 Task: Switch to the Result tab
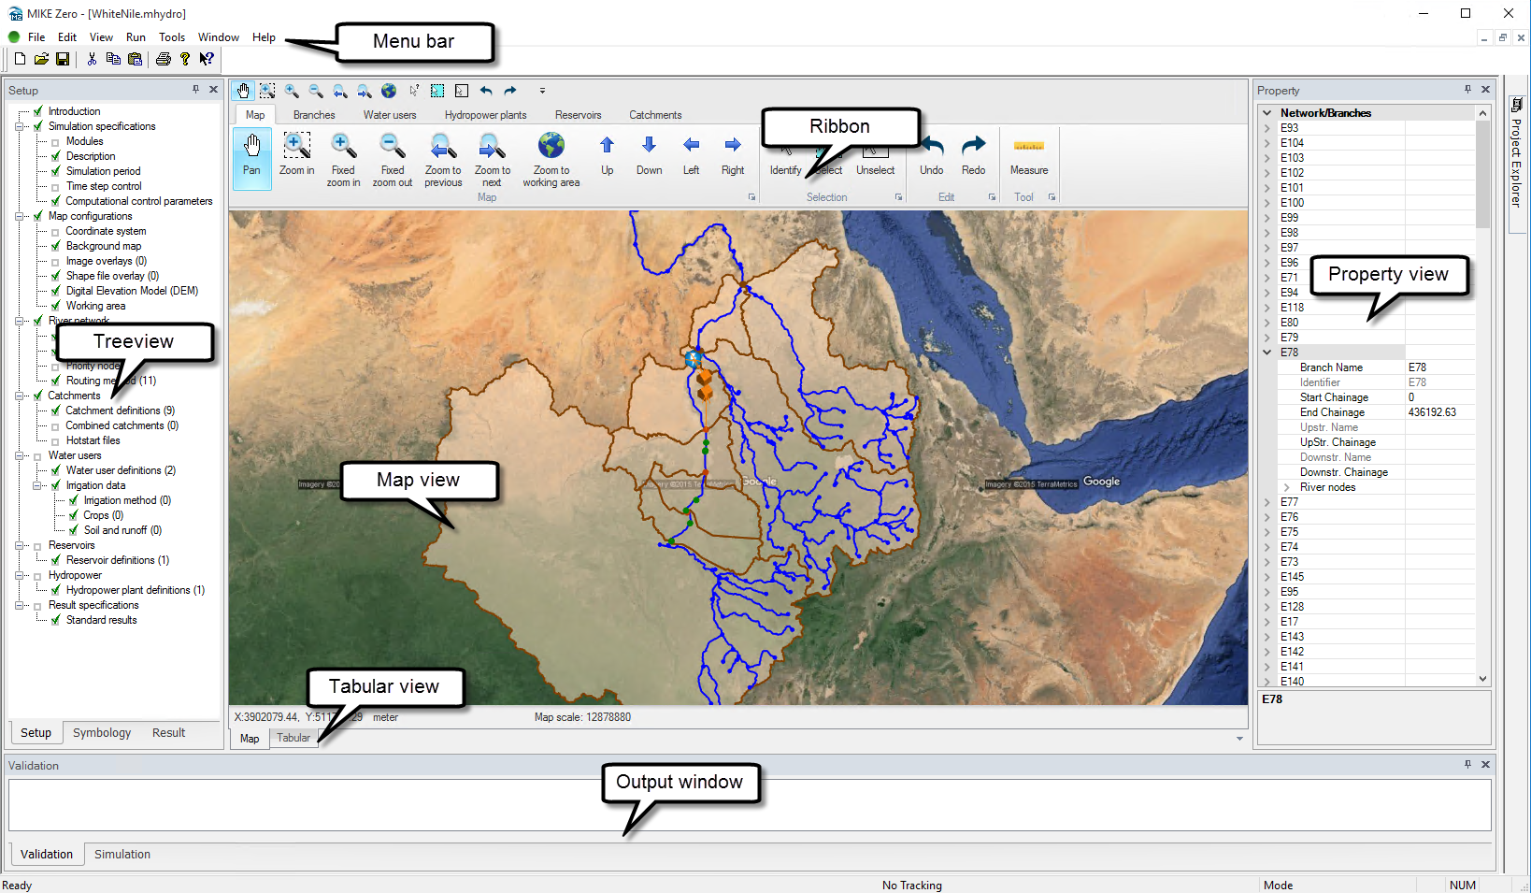[169, 733]
